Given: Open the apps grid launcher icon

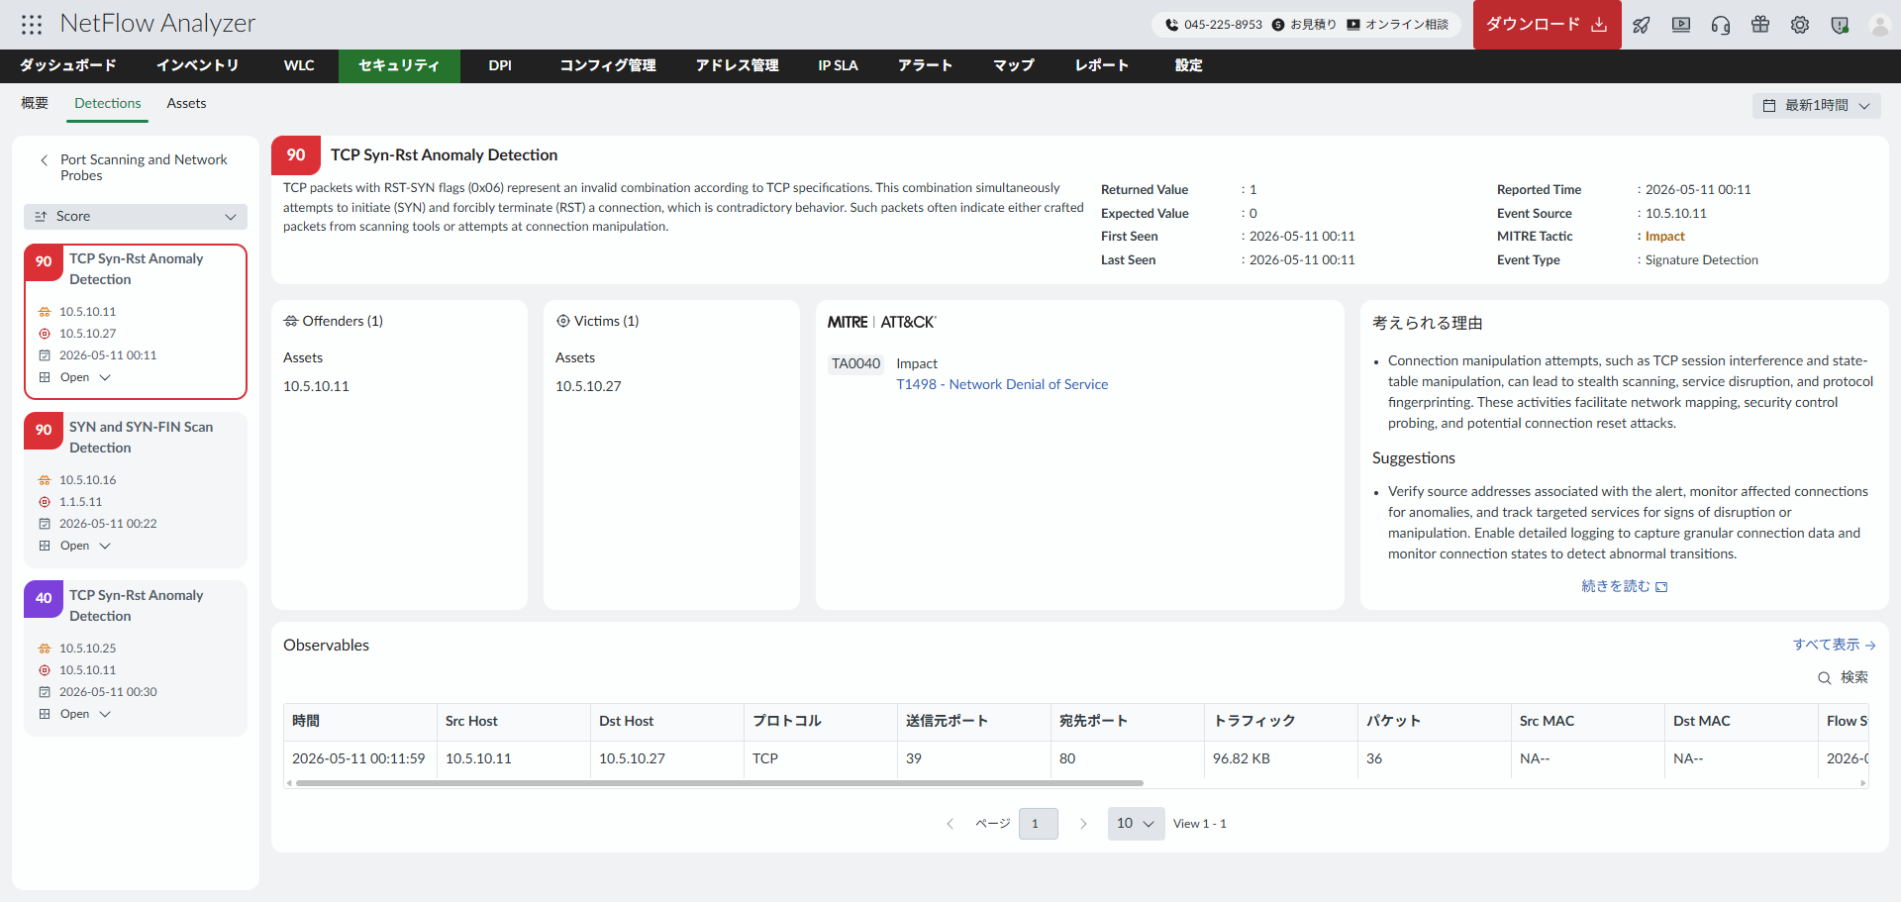Looking at the screenshot, I should (x=32, y=25).
